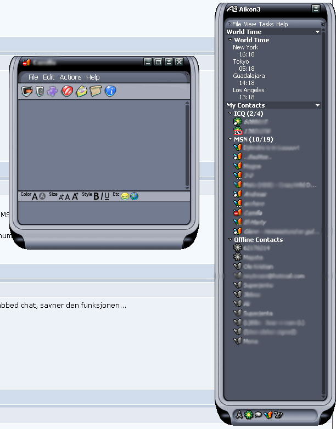Viewport: 336px width, 429px height.
Task: Select the Guadalajara world time entry
Action: [x=249, y=76]
